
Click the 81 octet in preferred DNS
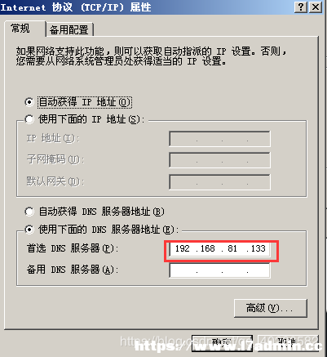(232, 248)
